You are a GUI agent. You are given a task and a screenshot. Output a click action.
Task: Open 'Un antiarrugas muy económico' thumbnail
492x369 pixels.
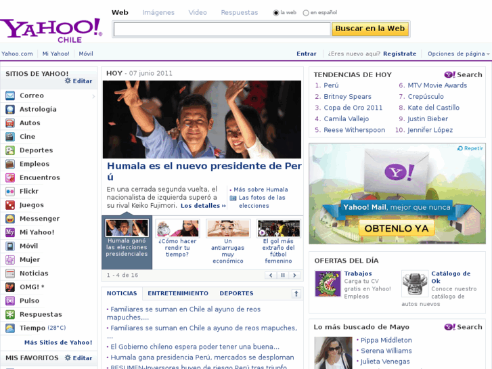tap(228, 228)
